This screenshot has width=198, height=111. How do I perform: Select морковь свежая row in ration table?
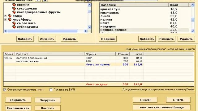(98, 61)
